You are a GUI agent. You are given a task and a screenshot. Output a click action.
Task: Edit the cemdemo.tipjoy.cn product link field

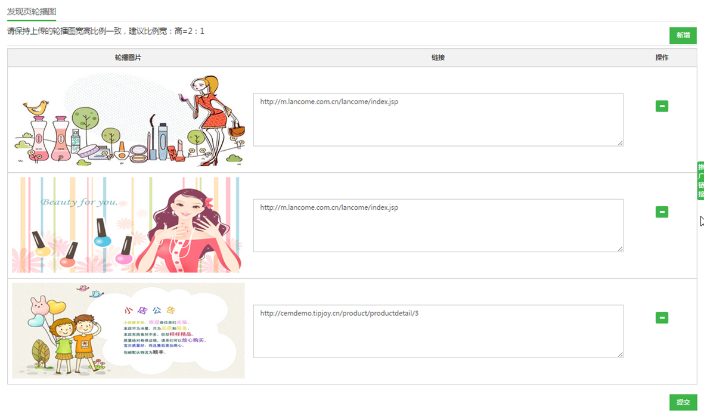coord(438,331)
